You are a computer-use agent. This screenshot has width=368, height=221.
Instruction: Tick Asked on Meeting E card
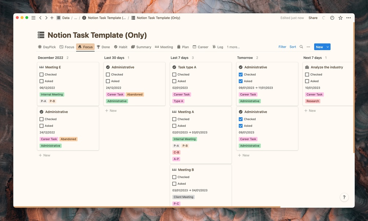(41, 81)
